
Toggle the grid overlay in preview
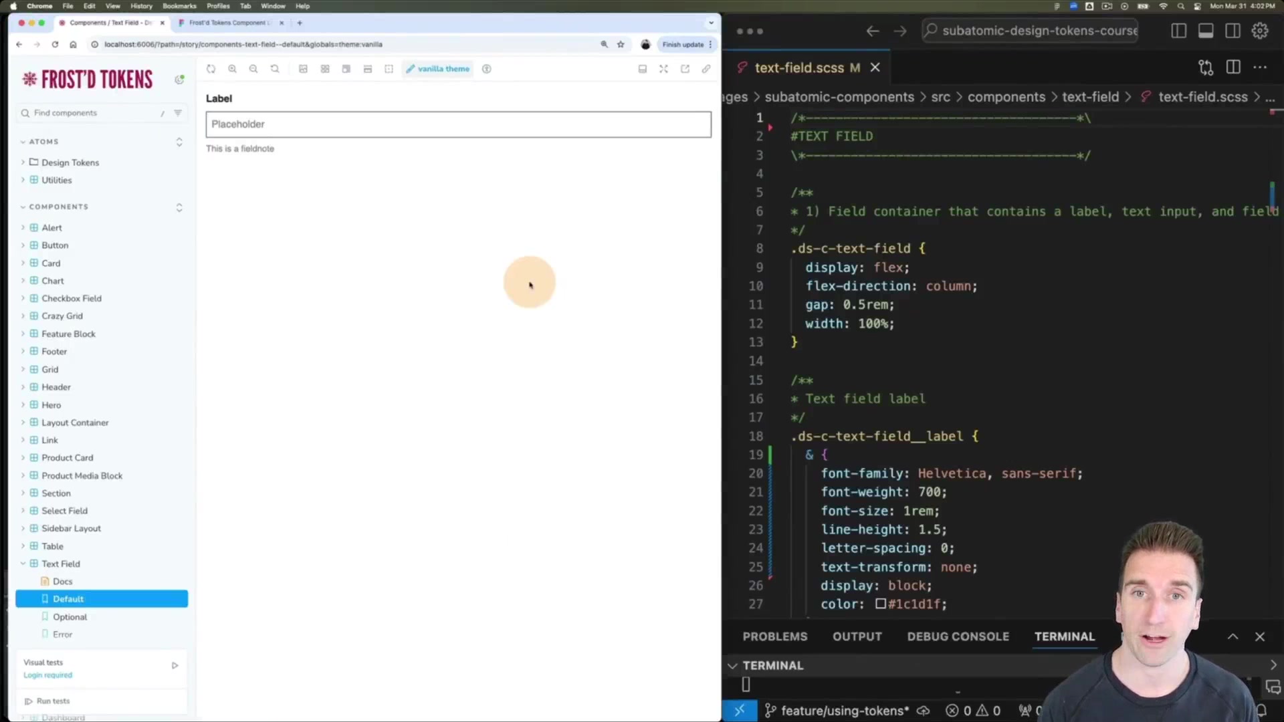coord(325,69)
